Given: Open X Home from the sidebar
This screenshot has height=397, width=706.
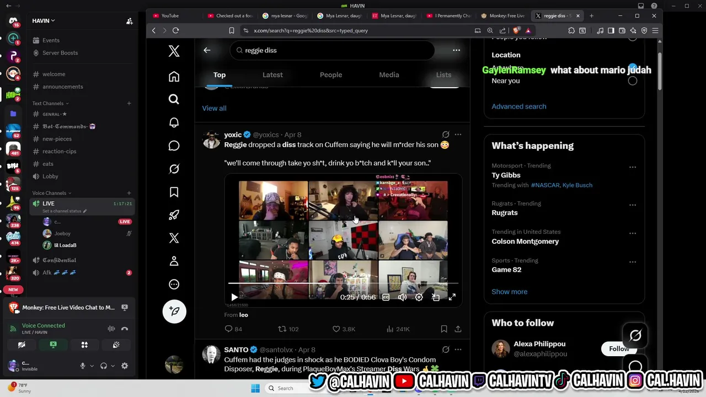Looking at the screenshot, I should pos(174,76).
